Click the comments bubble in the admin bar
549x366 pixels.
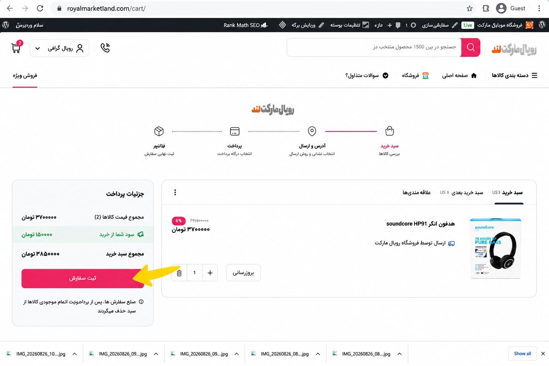click(398, 25)
